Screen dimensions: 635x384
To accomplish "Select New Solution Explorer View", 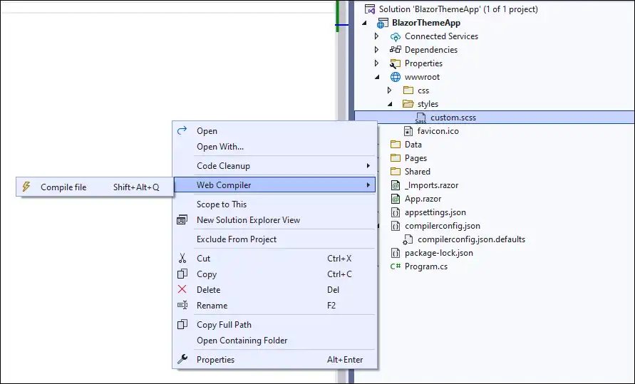I will point(275,220).
